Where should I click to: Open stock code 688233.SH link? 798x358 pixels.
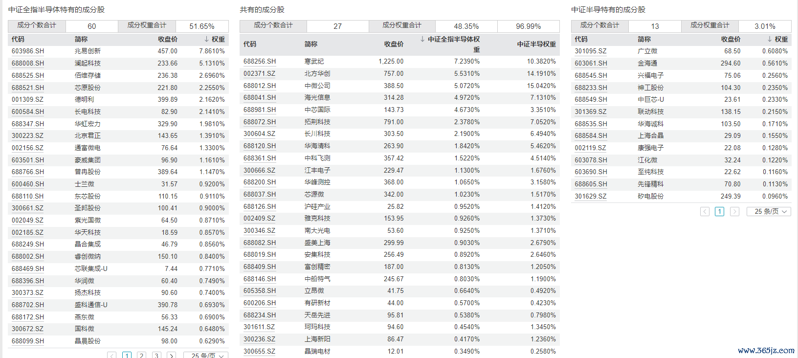click(591, 88)
